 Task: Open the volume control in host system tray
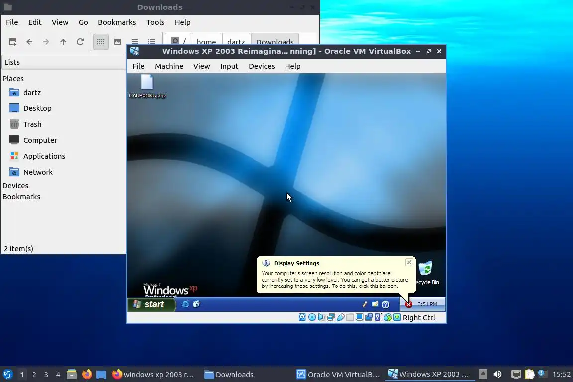coord(498,374)
